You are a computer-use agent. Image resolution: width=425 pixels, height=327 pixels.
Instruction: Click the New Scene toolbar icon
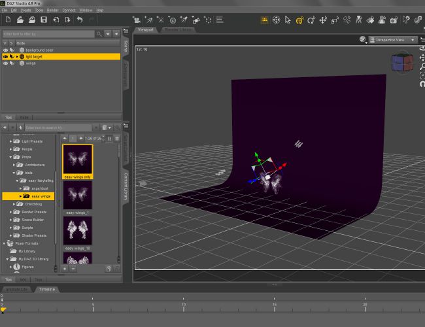(7, 20)
